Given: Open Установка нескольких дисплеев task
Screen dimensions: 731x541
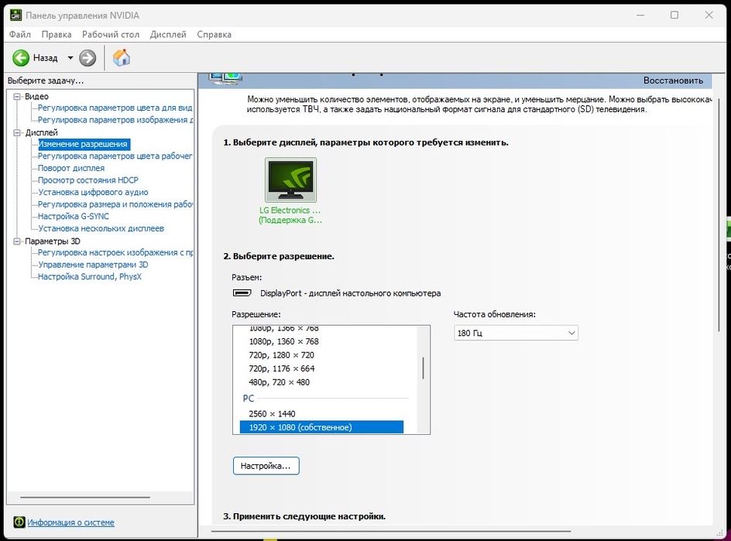Looking at the screenshot, I should point(101,228).
